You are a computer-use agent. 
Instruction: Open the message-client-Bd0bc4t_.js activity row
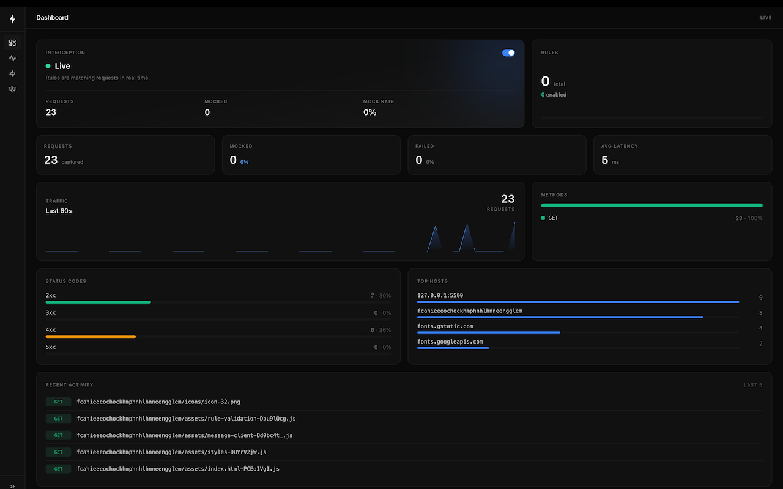[x=404, y=435]
